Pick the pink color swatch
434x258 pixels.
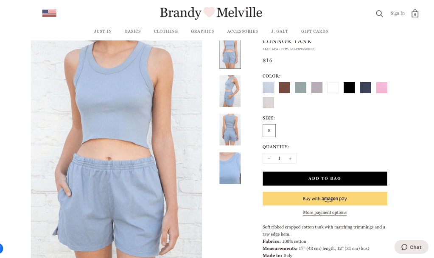tap(382, 88)
